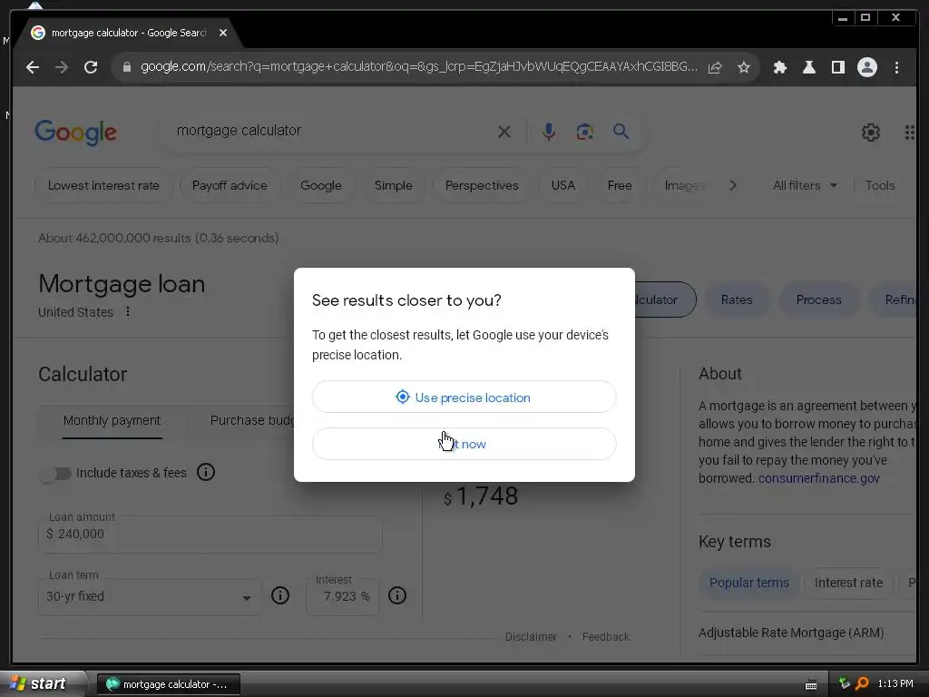Open the 30-yr fixed loan term dropdown
The height and width of the screenshot is (697, 929).
coord(150,597)
